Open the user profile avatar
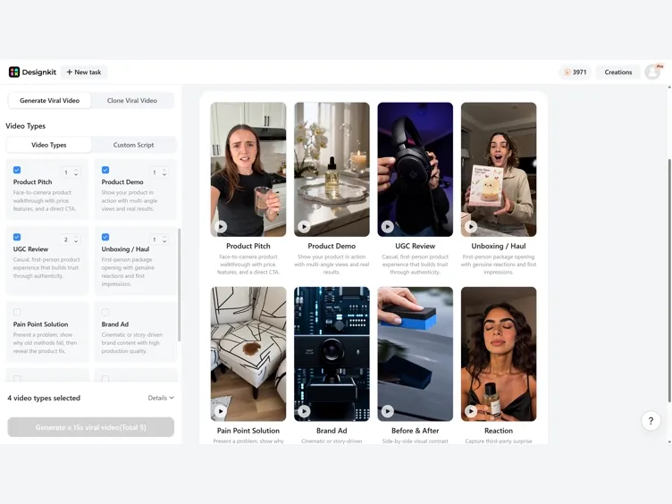 (x=652, y=72)
